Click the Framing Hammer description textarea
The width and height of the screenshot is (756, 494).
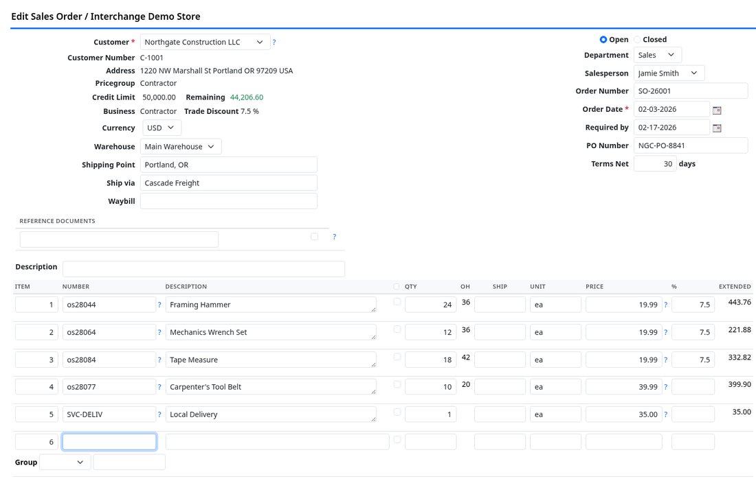point(271,305)
